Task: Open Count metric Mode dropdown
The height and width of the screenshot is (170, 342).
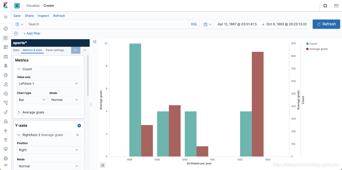Action: coord(65,100)
